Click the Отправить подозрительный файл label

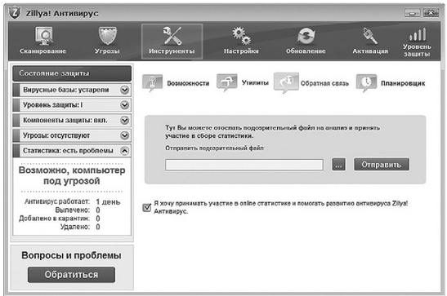pyautogui.click(x=215, y=148)
